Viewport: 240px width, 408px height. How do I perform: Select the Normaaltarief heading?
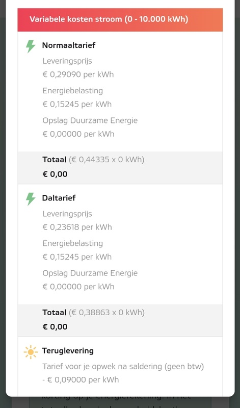[69, 45]
